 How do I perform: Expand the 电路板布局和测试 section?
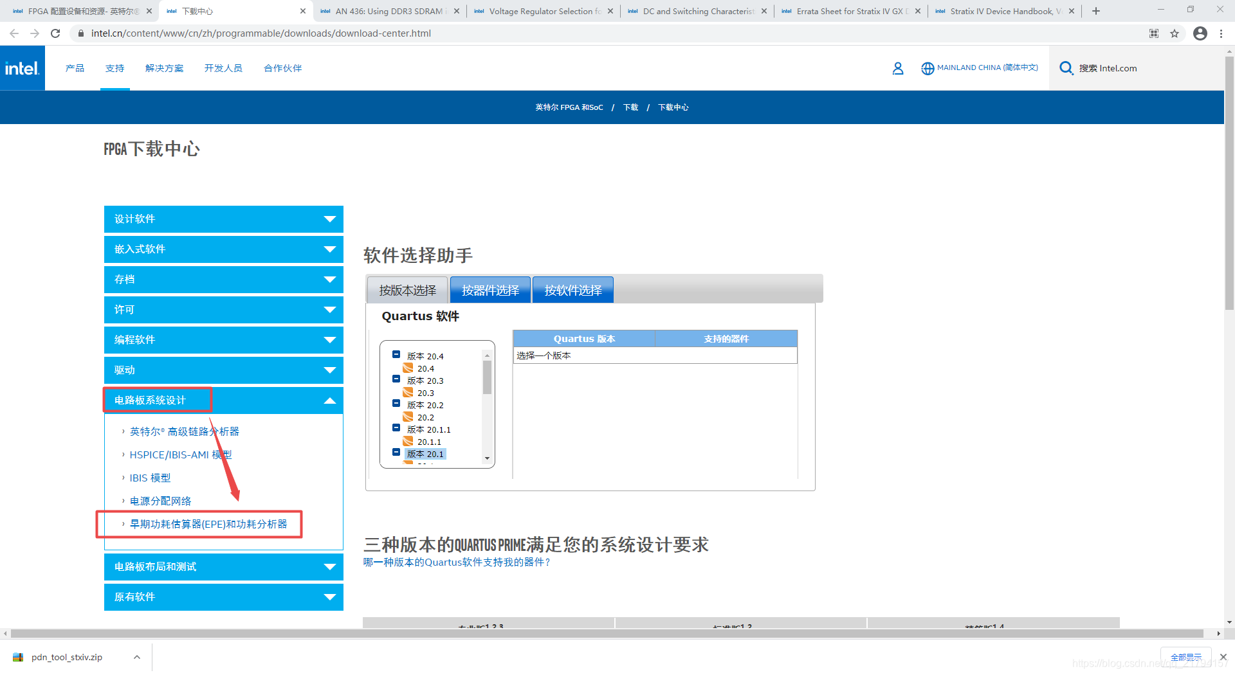pyautogui.click(x=224, y=567)
